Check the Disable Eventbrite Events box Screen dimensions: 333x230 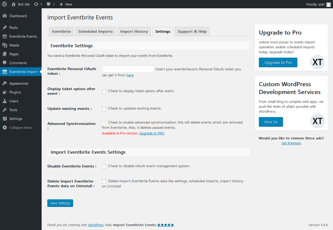(104, 166)
